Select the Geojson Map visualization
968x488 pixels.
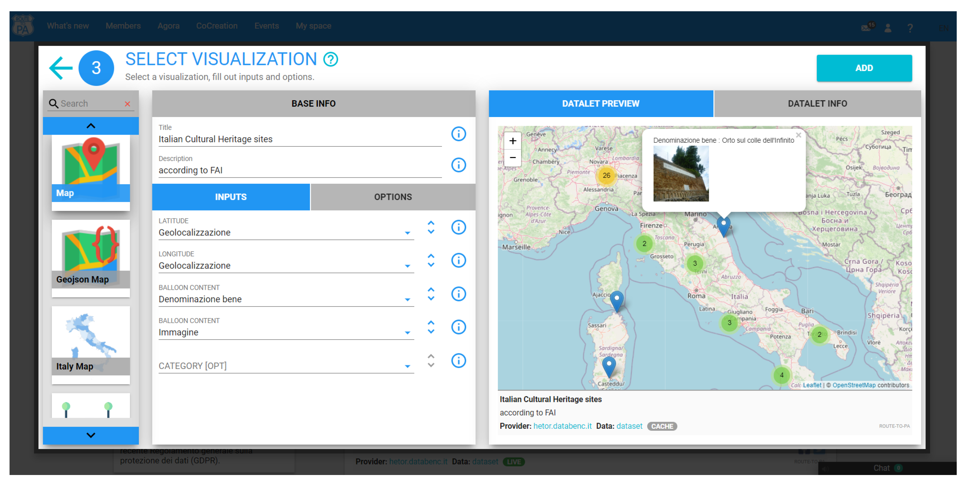(x=91, y=258)
